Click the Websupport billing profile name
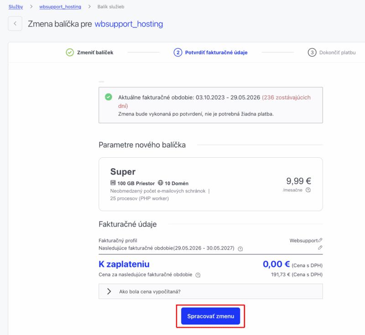Image resolution: width=365 pixels, height=335 pixels. 303,240
